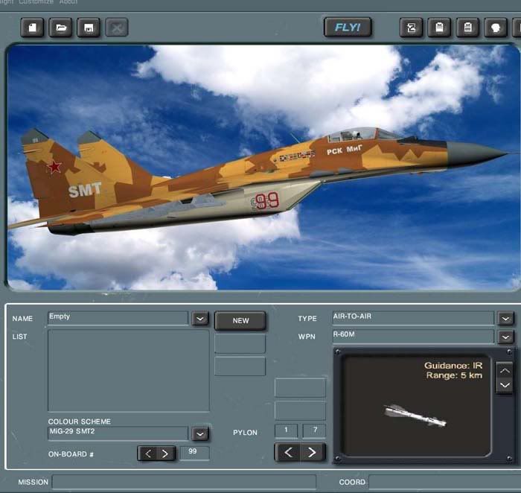The image size is (521, 493).
Task: Click the greyed-out X delete icon
Action: (x=117, y=28)
